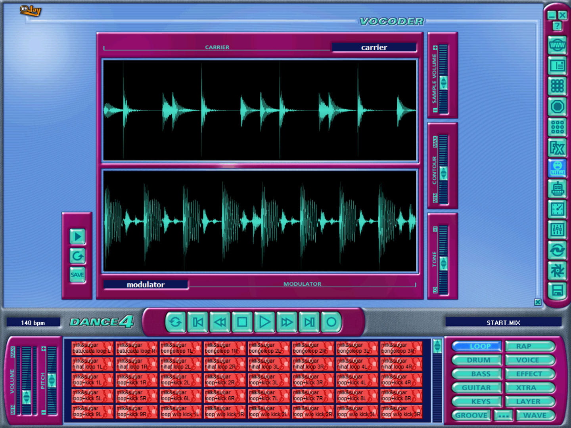Skip to start of the song
Screen dimensions: 571x428
(x=197, y=322)
